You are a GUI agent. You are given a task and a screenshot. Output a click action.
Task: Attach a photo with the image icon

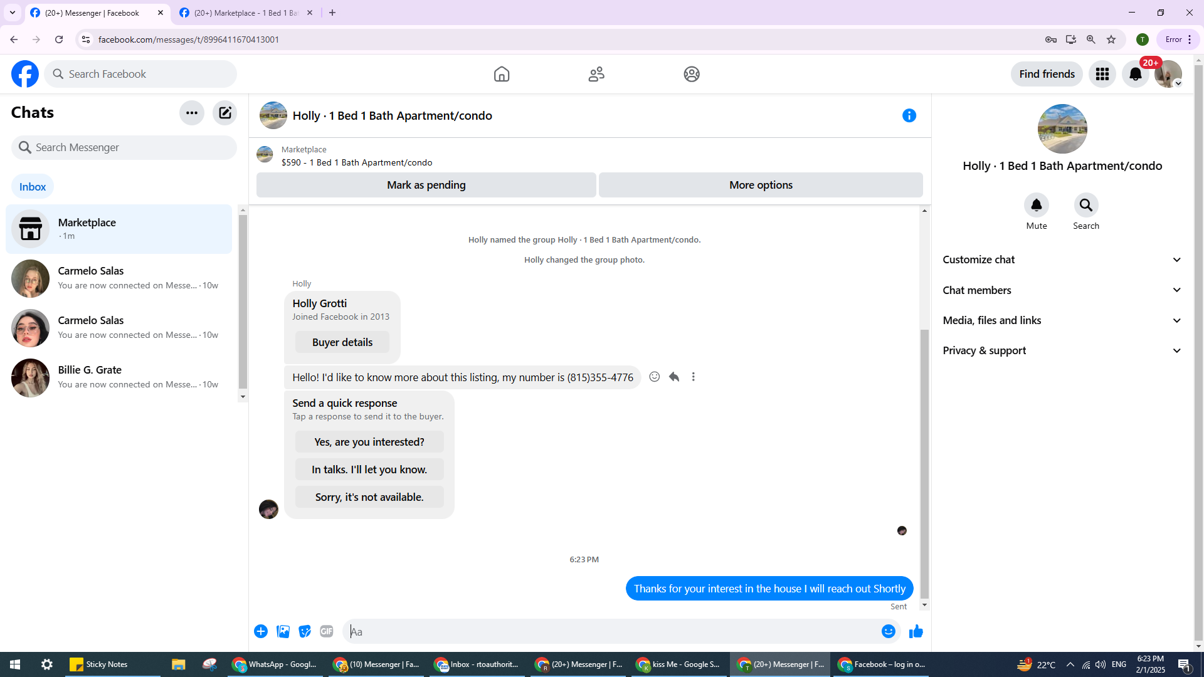283,631
